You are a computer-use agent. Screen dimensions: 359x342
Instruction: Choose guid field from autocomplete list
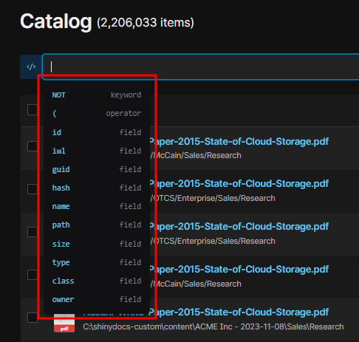coord(97,169)
